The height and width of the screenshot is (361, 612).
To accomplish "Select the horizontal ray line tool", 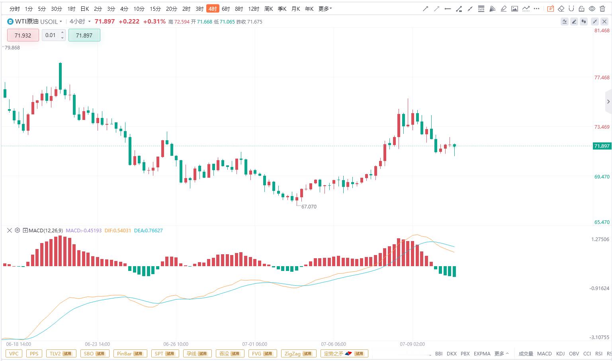I will click(448, 9).
